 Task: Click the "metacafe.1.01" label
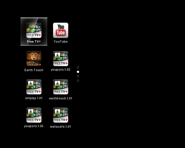tap(61, 127)
